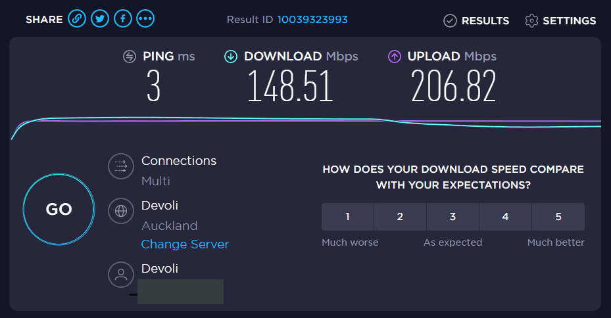Click the Results checkmark icon
Screen dimensions: 611x318
(450, 20)
